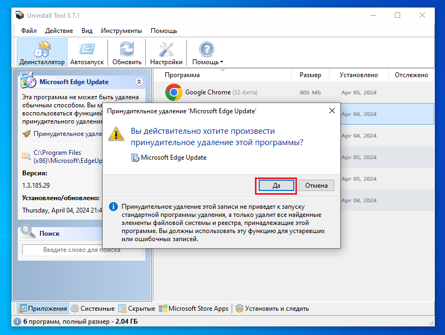
Task: Click the yellow warning icon in dialog
Action: pos(116,134)
